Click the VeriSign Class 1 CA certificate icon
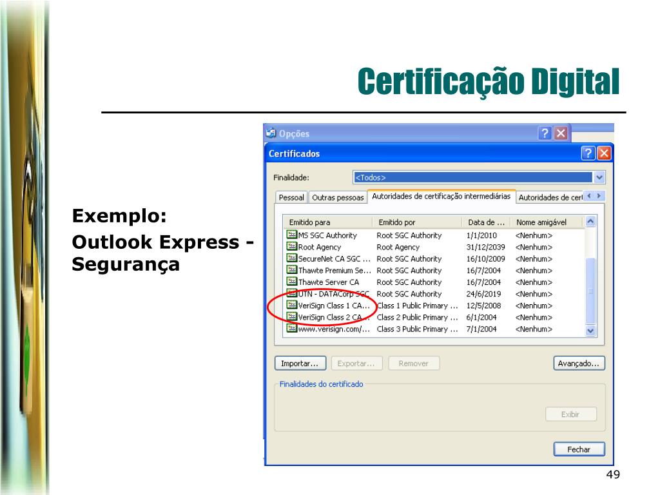 291,306
